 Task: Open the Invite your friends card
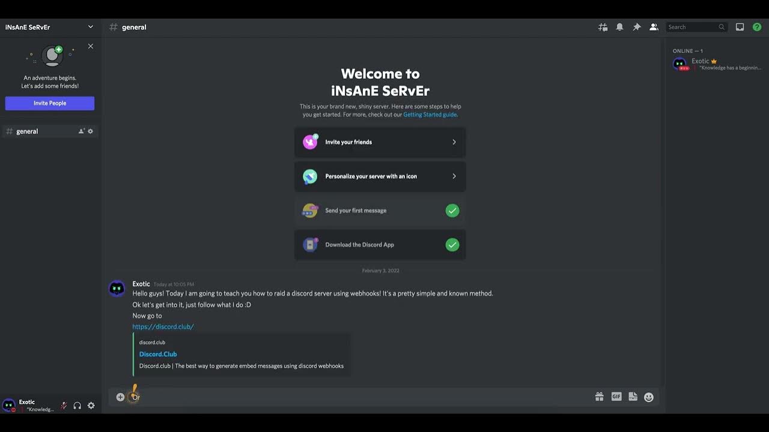pos(380,142)
